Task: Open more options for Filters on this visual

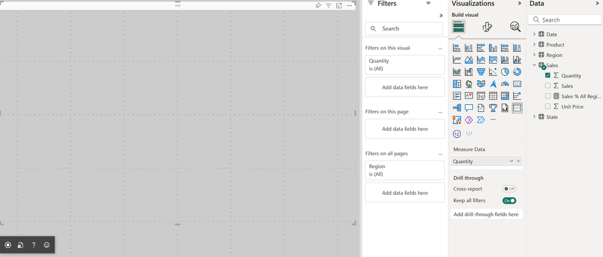Action: 440,48
